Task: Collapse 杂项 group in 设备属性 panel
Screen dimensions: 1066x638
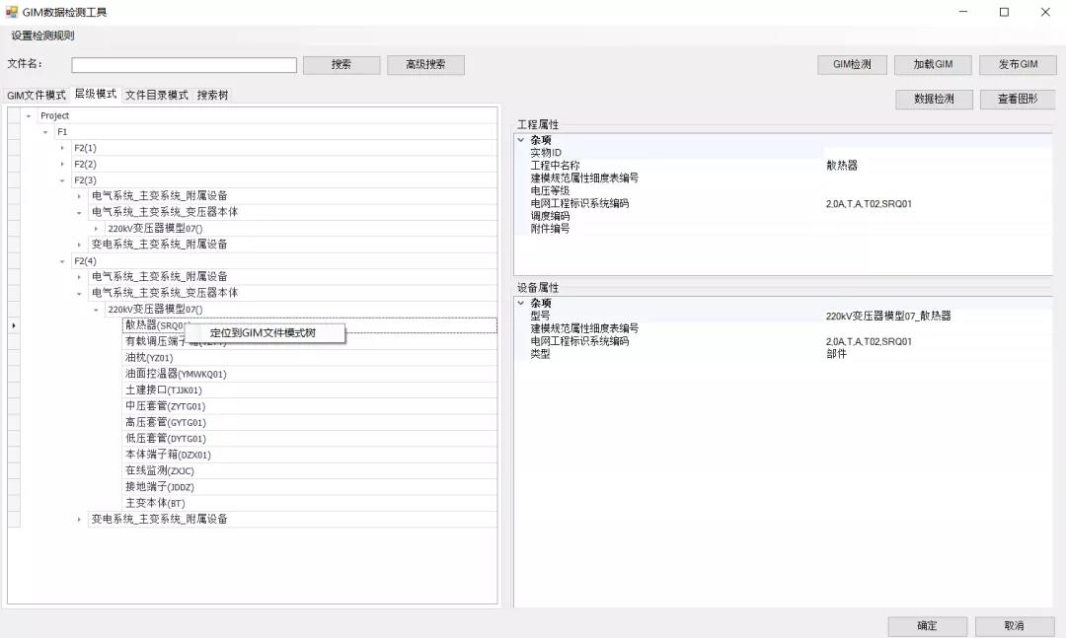Action: pos(521,303)
